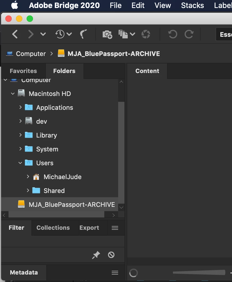Viewport: 232px width, 282px height.
Task: Expand the recent files dropdown arrow
Action: (x=69, y=34)
